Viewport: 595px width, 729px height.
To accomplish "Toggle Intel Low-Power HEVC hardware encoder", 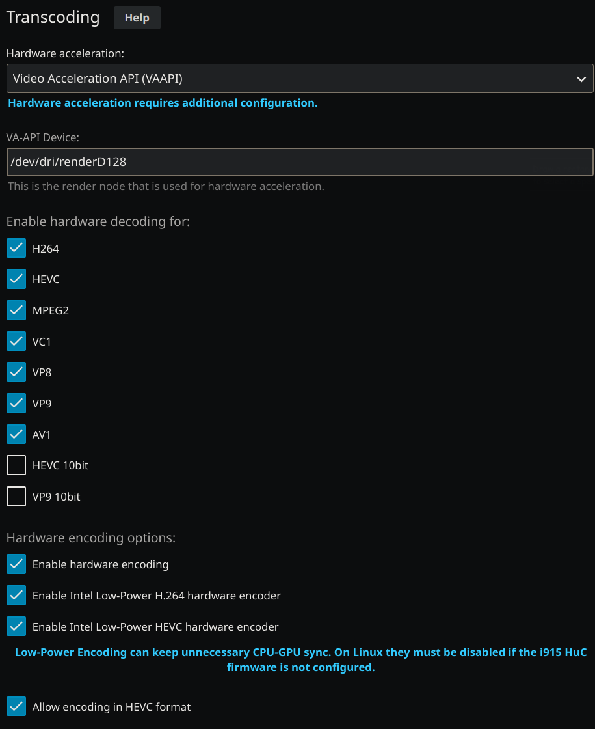I will pyautogui.click(x=16, y=627).
